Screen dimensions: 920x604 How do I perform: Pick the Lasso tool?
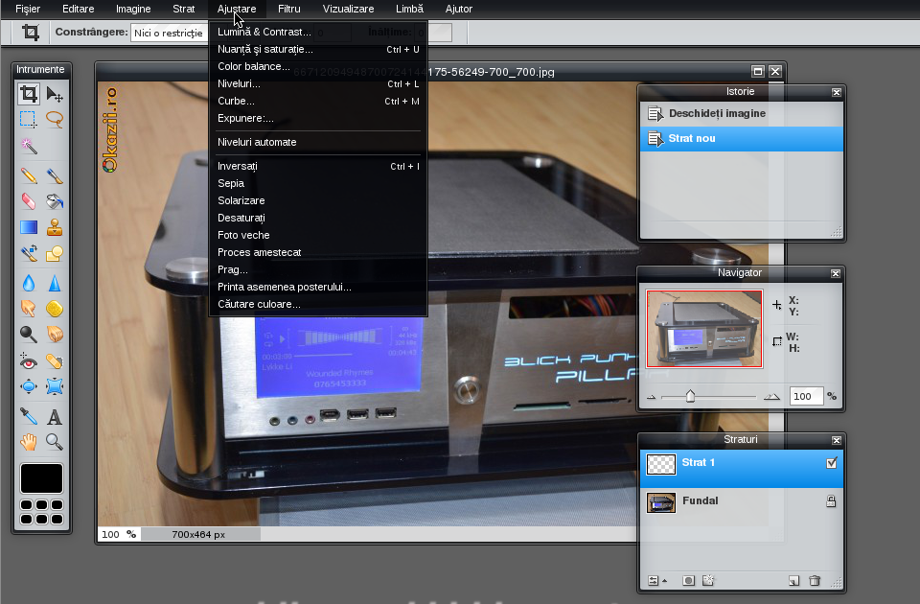coord(55,119)
